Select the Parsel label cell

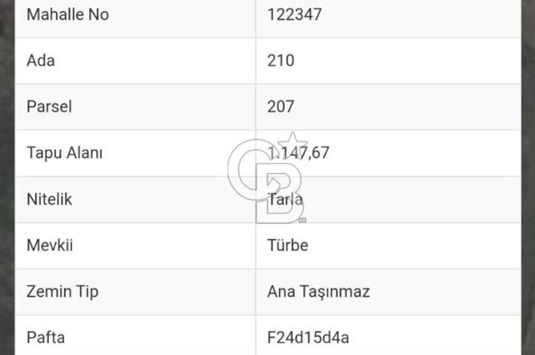point(49,106)
